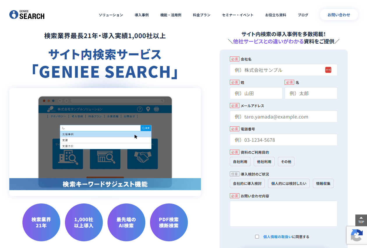Screen dimensions: 367x248
Task: Select 他社利用 purpose option
Action: point(264,162)
